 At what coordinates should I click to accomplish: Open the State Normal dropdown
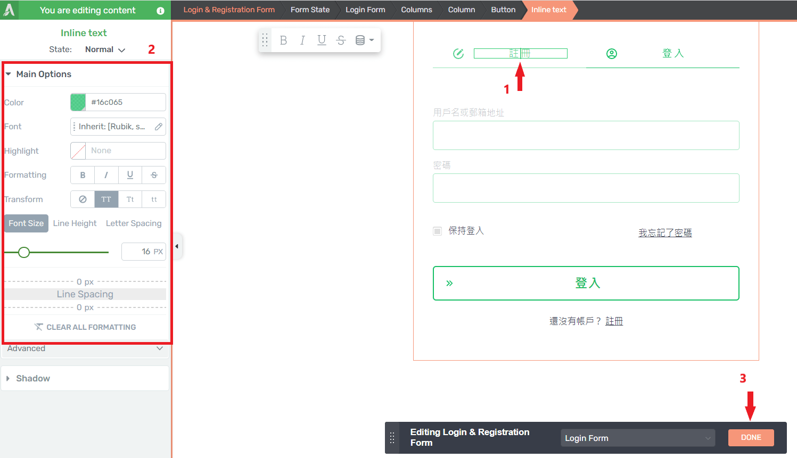tap(105, 49)
